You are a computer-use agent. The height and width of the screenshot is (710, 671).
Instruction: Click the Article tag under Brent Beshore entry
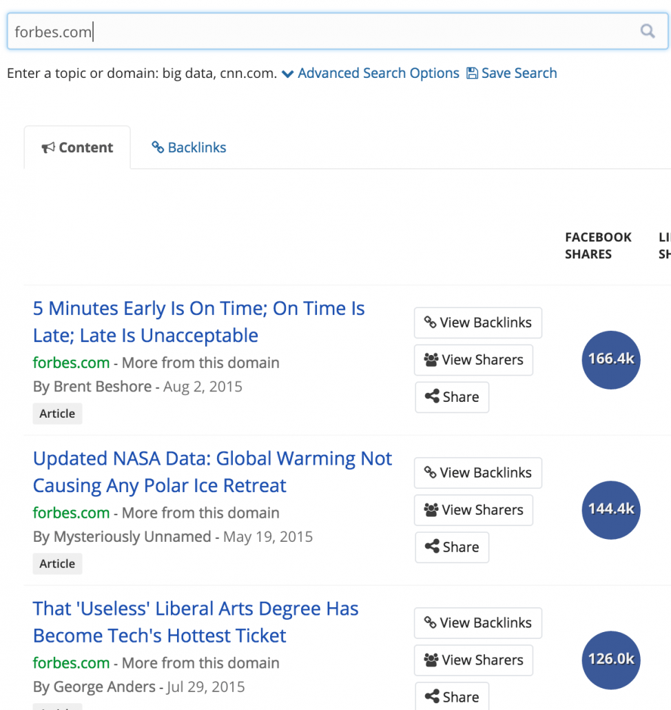57,414
